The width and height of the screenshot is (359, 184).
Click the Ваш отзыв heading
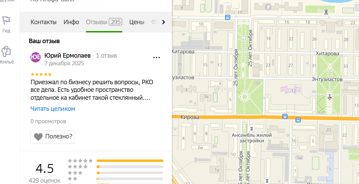tap(45, 41)
